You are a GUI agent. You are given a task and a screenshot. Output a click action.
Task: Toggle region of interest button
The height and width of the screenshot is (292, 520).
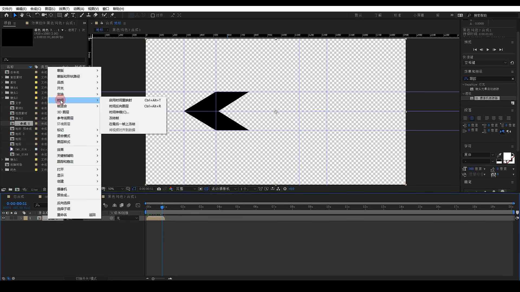[x=200, y=189]
